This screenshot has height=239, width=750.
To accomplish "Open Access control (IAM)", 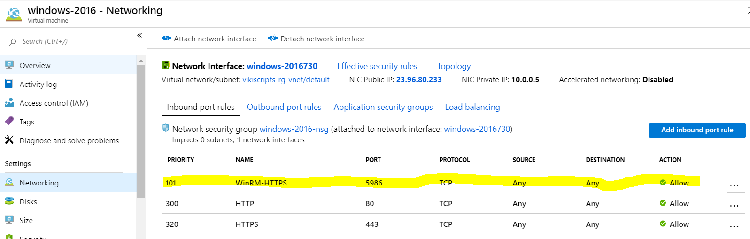I will tap(54, 103).
